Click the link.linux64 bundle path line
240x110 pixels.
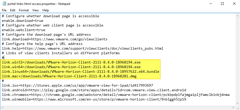pyautogui.click(x=80, y=71)
